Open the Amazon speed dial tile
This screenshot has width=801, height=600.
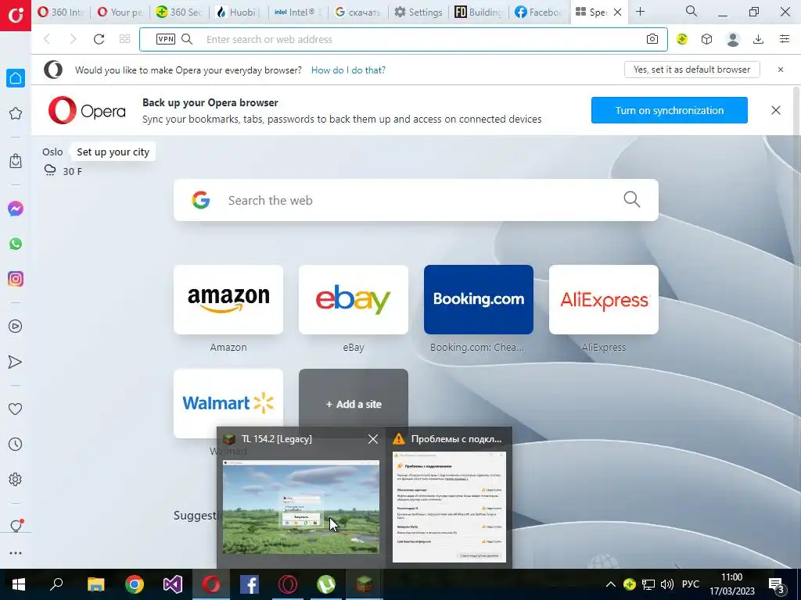[x=228, y=299]
